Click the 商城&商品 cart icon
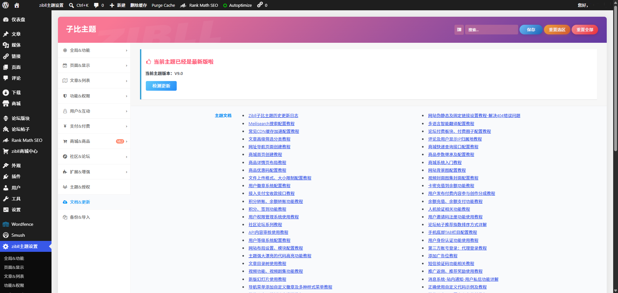The height and width of the screenshot is (293, 618). (65, 141)
